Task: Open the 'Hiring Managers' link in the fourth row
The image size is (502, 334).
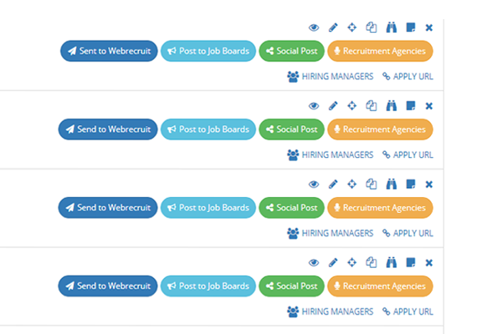Action: [330, 312]
